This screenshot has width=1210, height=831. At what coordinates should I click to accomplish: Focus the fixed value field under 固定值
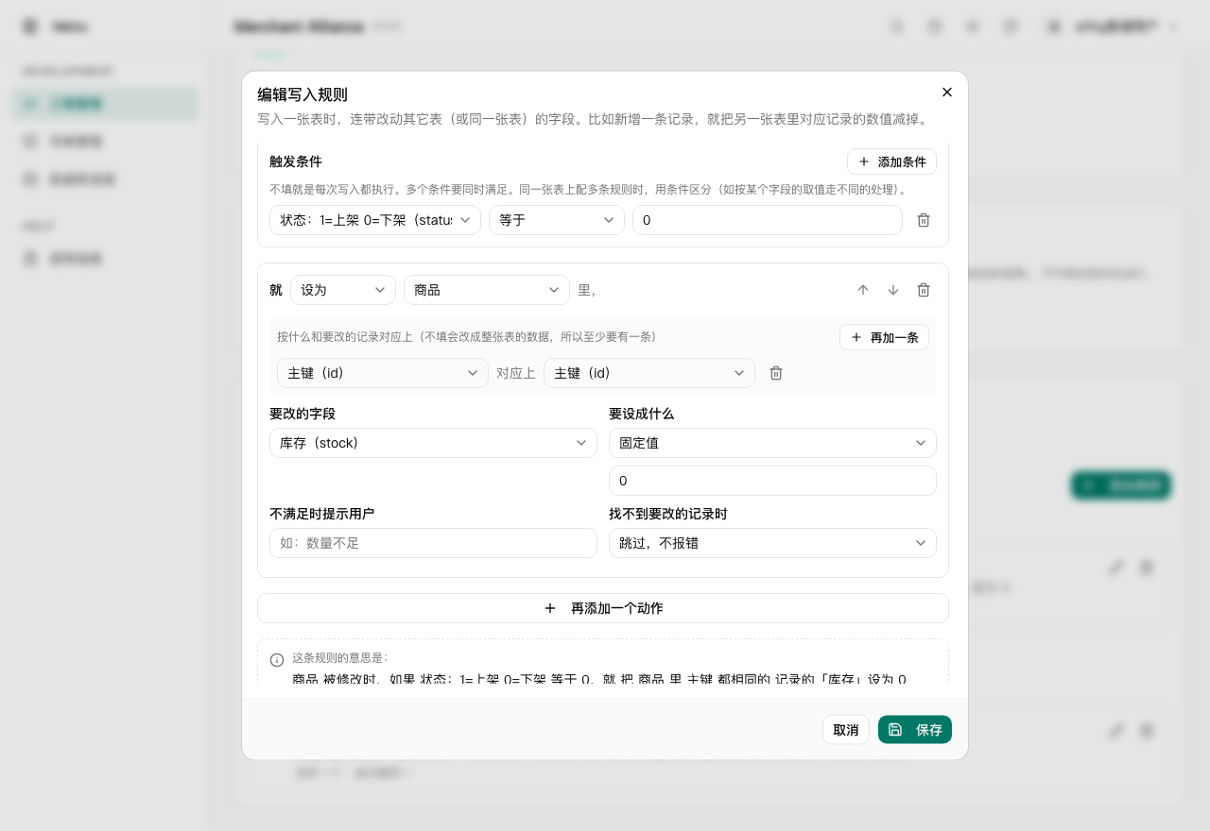772,481
